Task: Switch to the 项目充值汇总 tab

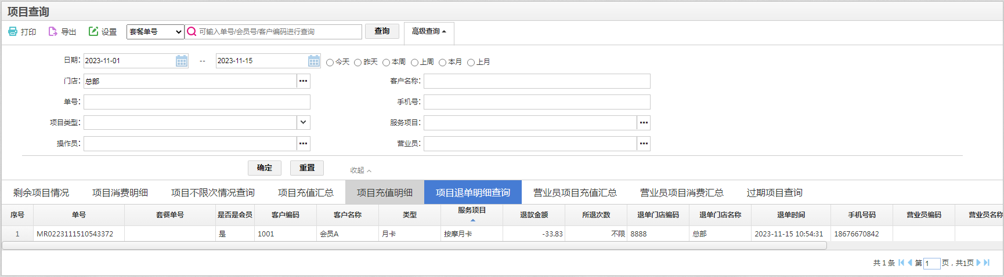Action: click(306, 192)
